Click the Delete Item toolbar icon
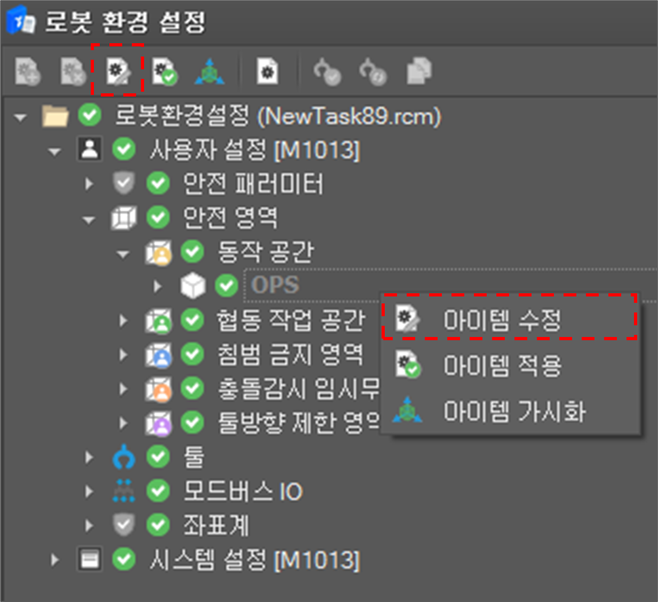 point(73,71)
